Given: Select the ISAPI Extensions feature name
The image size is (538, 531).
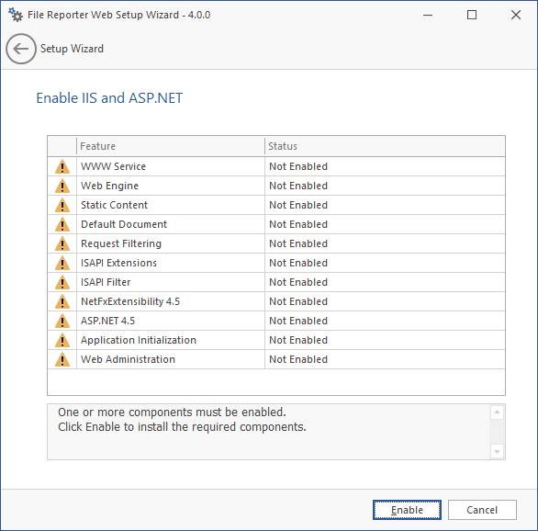Looking at the screenshot, I should click(118, 263).
